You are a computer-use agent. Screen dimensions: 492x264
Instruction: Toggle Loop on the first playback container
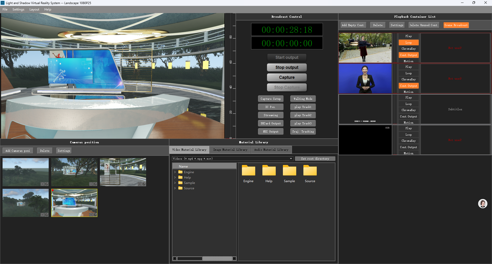[x=408, y=42]
